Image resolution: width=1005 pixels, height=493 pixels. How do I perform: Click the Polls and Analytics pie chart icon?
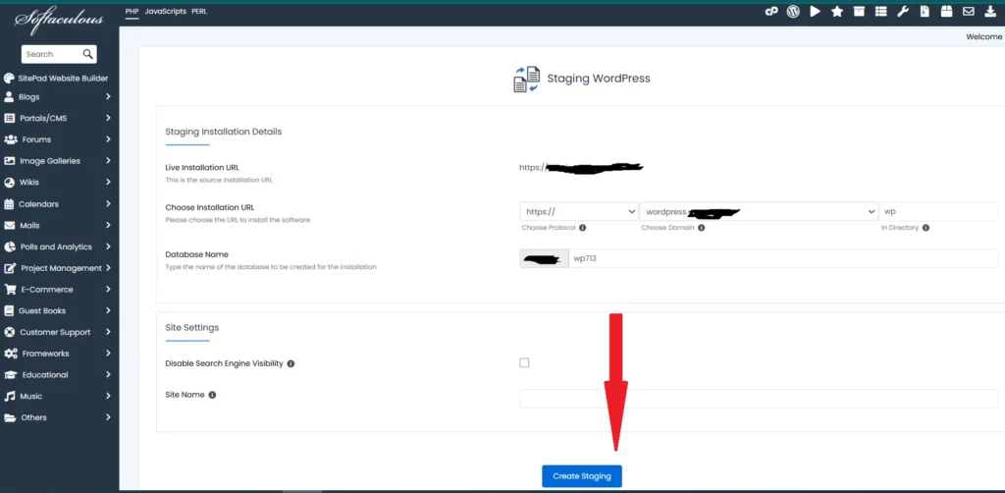[9, 246]
